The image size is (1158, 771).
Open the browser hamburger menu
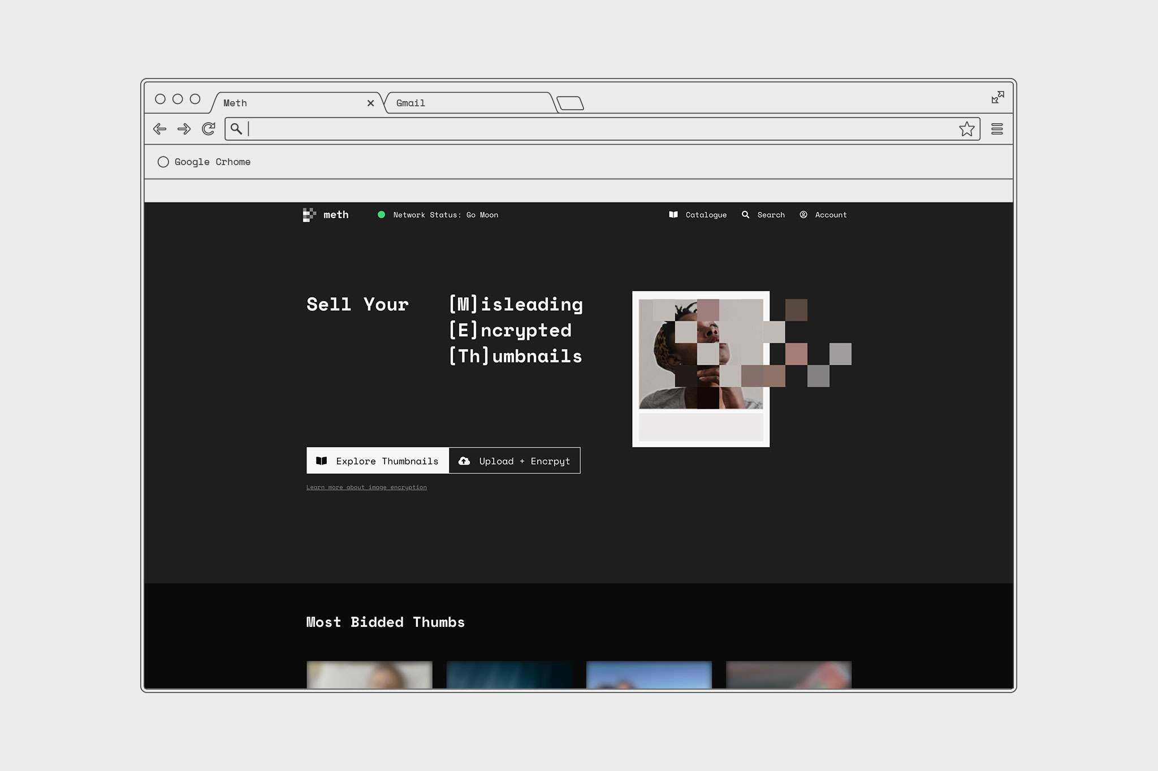pos(997,129)
